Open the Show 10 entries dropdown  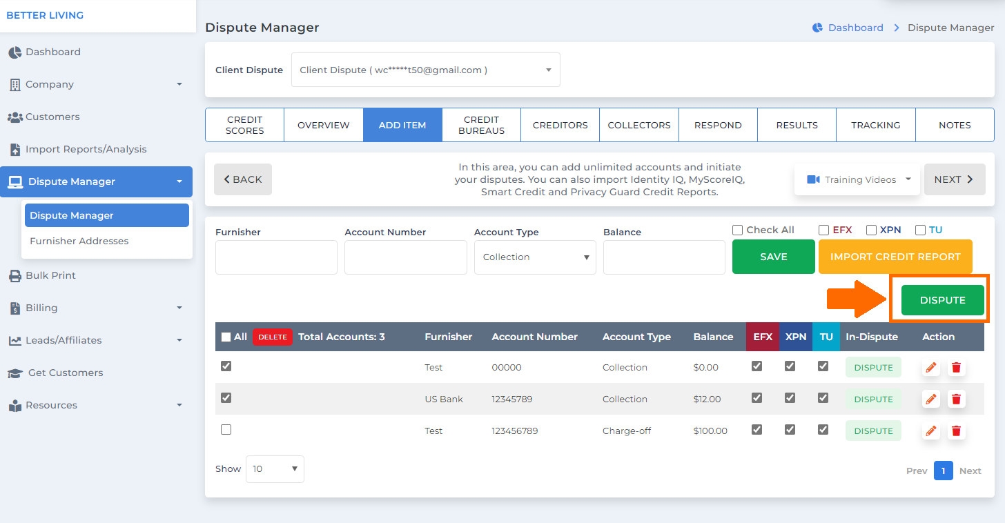275,469
